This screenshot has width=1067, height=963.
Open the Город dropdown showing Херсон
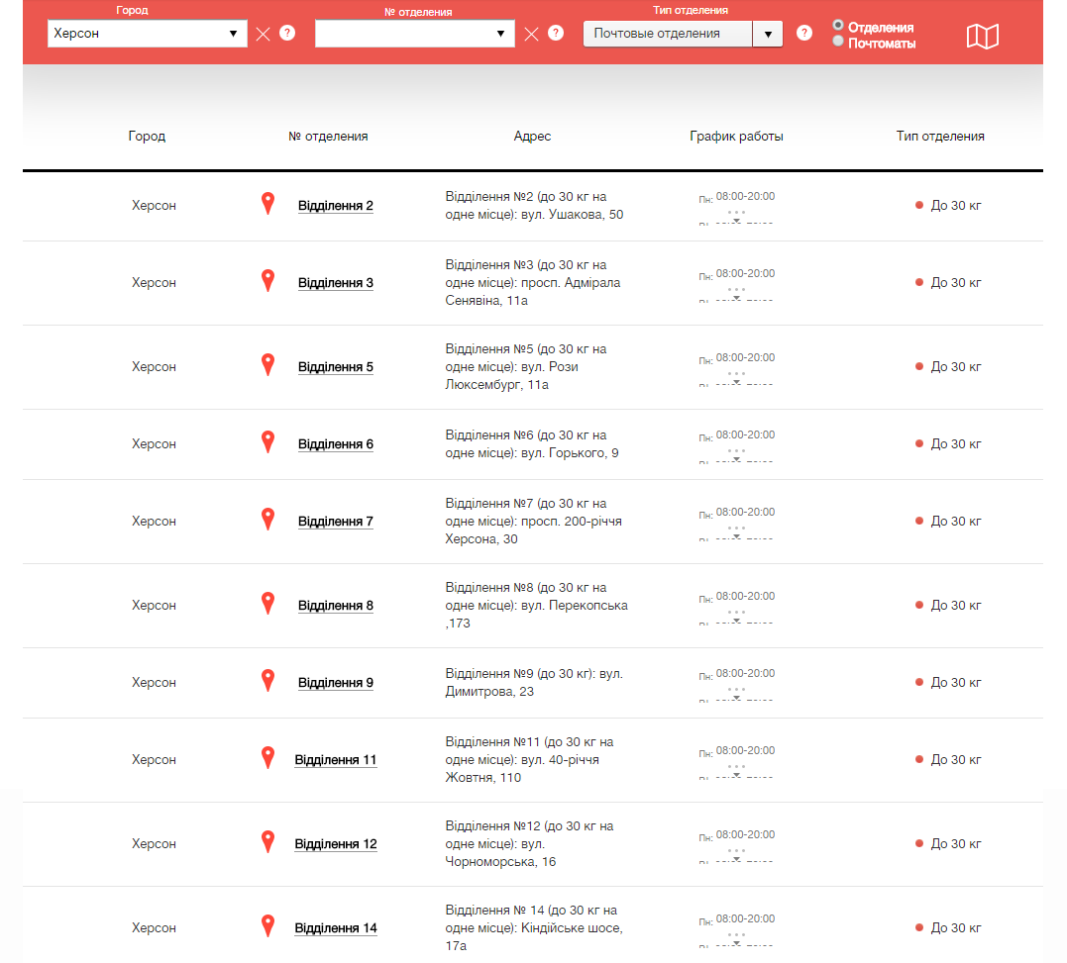148,34
